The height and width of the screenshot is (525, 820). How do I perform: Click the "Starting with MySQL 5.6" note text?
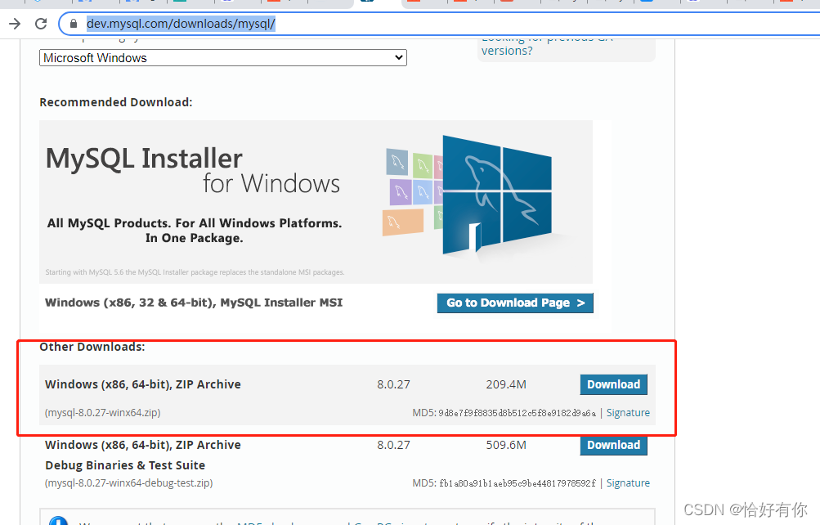tap(195, 272)
